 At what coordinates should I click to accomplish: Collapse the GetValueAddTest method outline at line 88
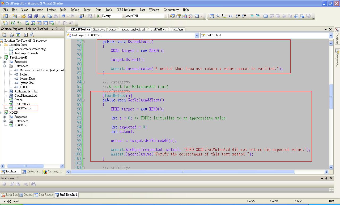click(x=83, y=100)
